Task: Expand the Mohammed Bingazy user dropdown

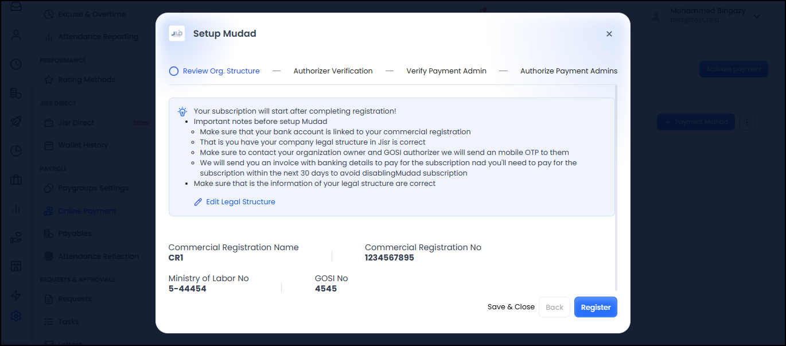Action: pos(756,17)
